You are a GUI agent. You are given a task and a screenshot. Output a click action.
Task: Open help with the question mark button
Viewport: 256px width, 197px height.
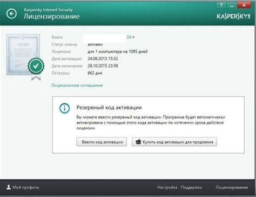[221, 5]
